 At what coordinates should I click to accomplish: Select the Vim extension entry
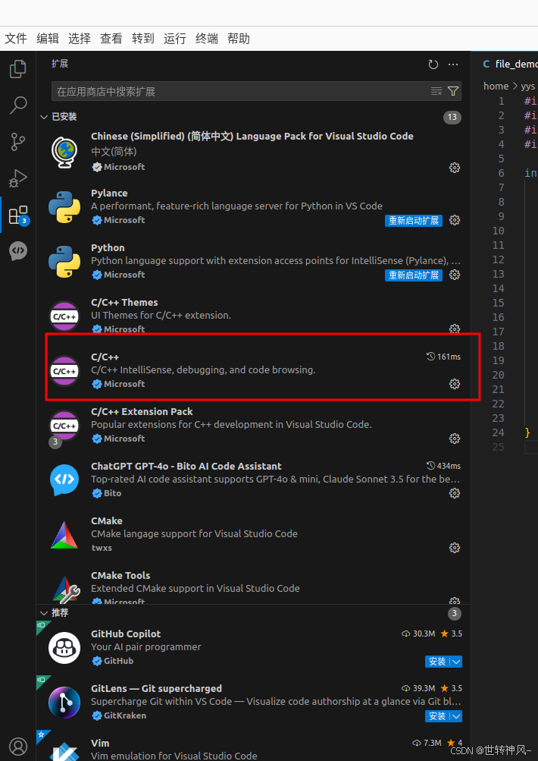[254, 747]
